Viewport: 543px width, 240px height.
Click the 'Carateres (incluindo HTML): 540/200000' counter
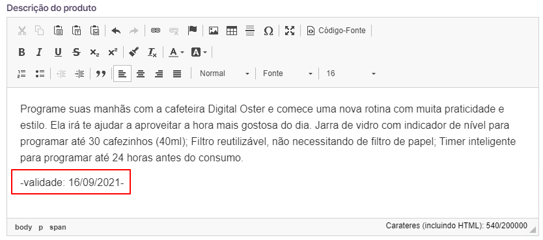coord(456,226)
